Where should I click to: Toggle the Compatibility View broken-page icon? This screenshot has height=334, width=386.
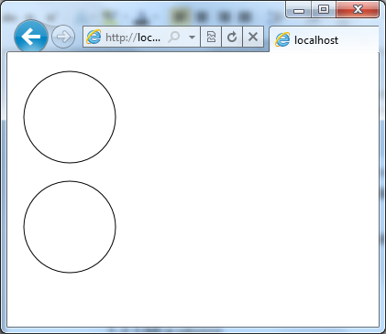(211, 37)
